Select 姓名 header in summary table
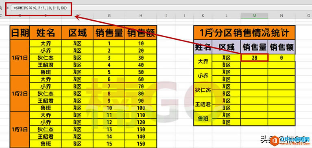Screen dimensions: 312x148 [203, 47]
